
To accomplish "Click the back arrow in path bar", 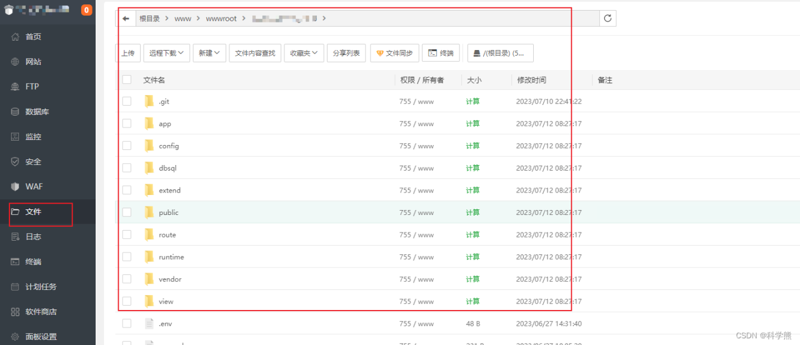I will click(126, 19).
